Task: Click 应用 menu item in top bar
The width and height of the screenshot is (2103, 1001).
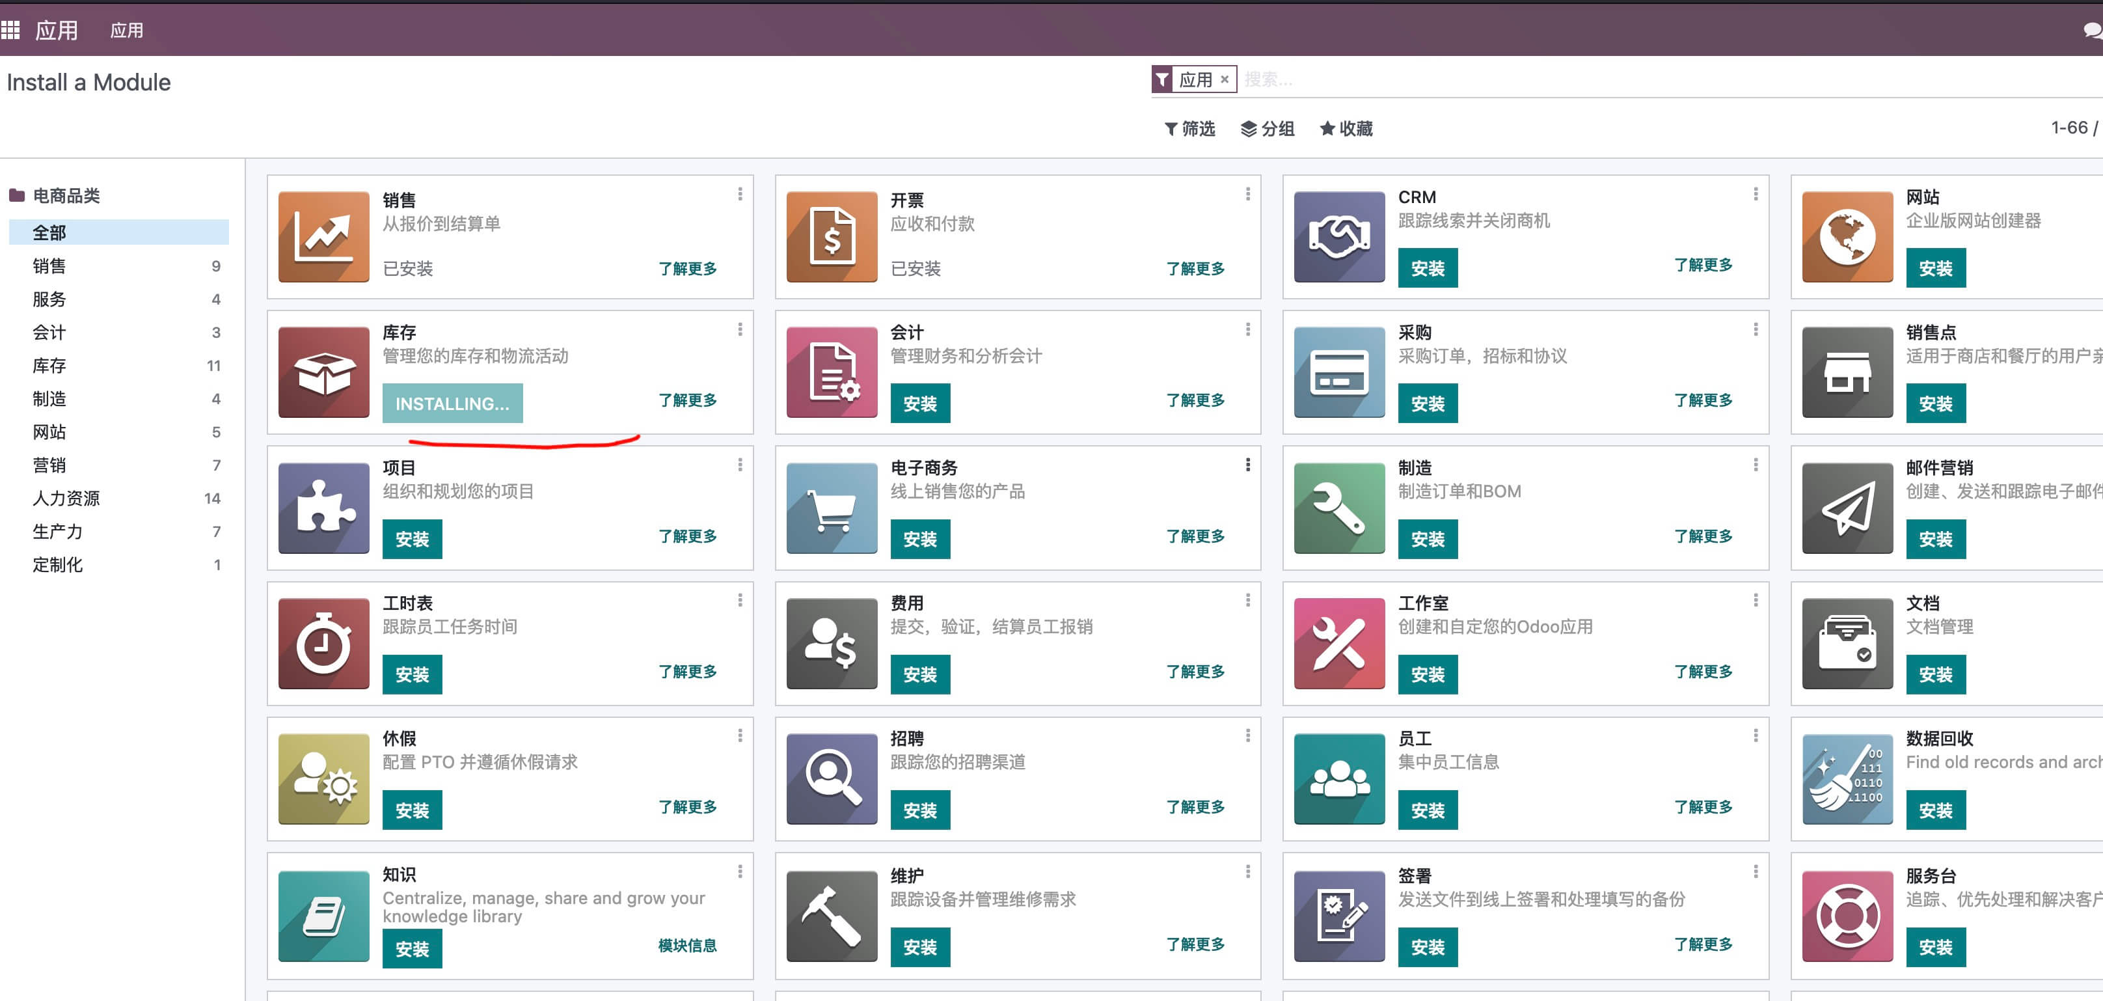Action: pos(126,31)
